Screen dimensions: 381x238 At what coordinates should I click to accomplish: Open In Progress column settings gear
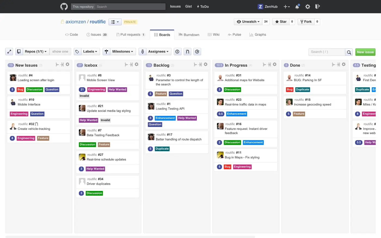click(275, 64)
